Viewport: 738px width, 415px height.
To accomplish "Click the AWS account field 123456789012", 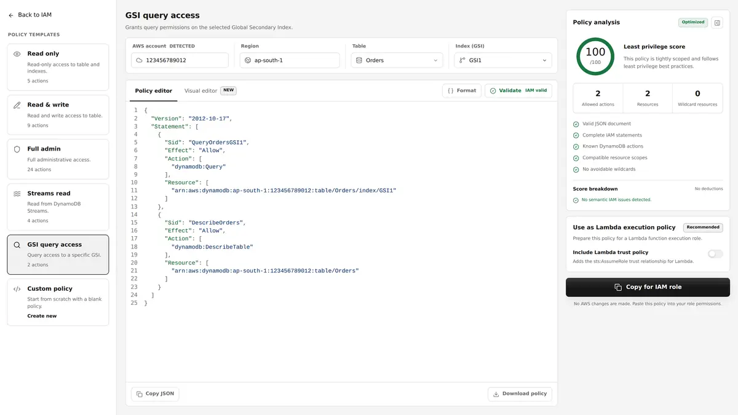I will [180, 60].
